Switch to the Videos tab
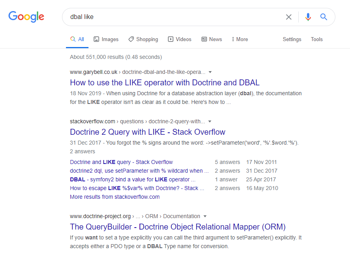This screenshot has width=350, height=258. [x=179, y=39]
